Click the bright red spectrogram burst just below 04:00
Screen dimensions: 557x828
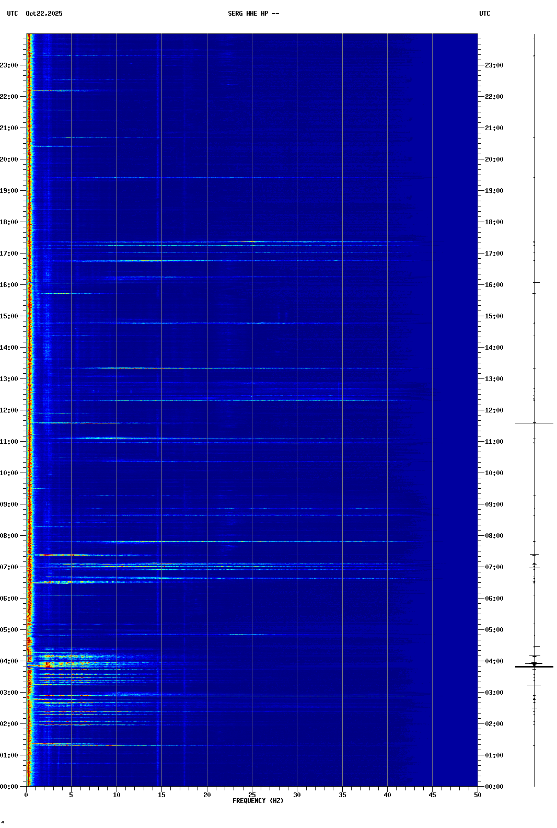pyautogui.click(x=48, y=665)
